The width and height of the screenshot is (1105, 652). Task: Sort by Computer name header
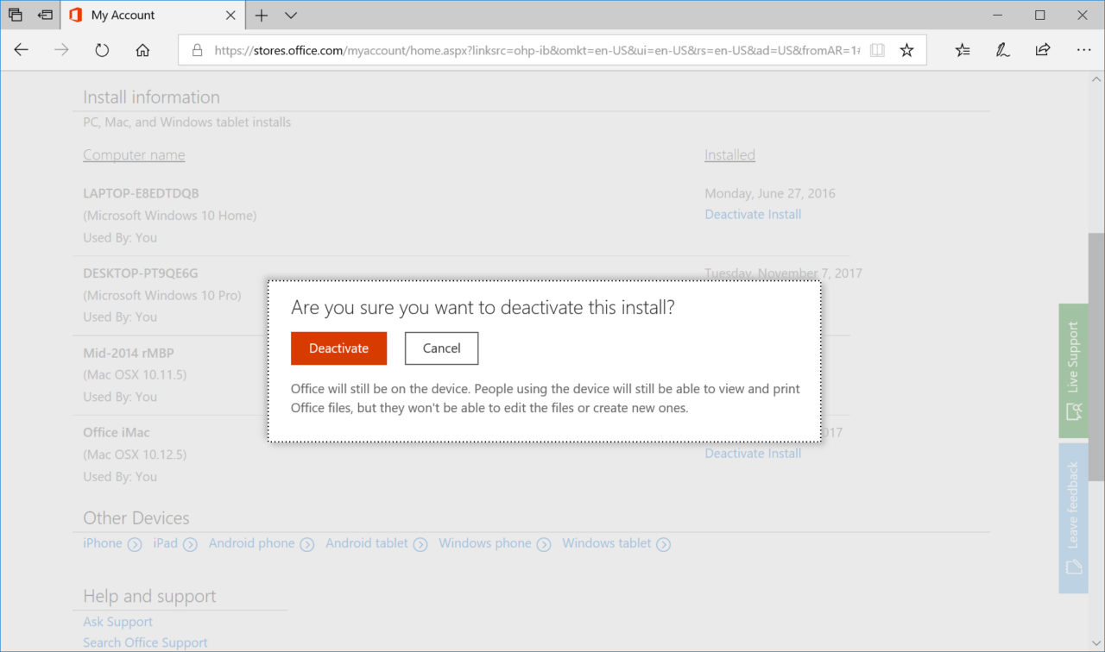click(134, 155)
